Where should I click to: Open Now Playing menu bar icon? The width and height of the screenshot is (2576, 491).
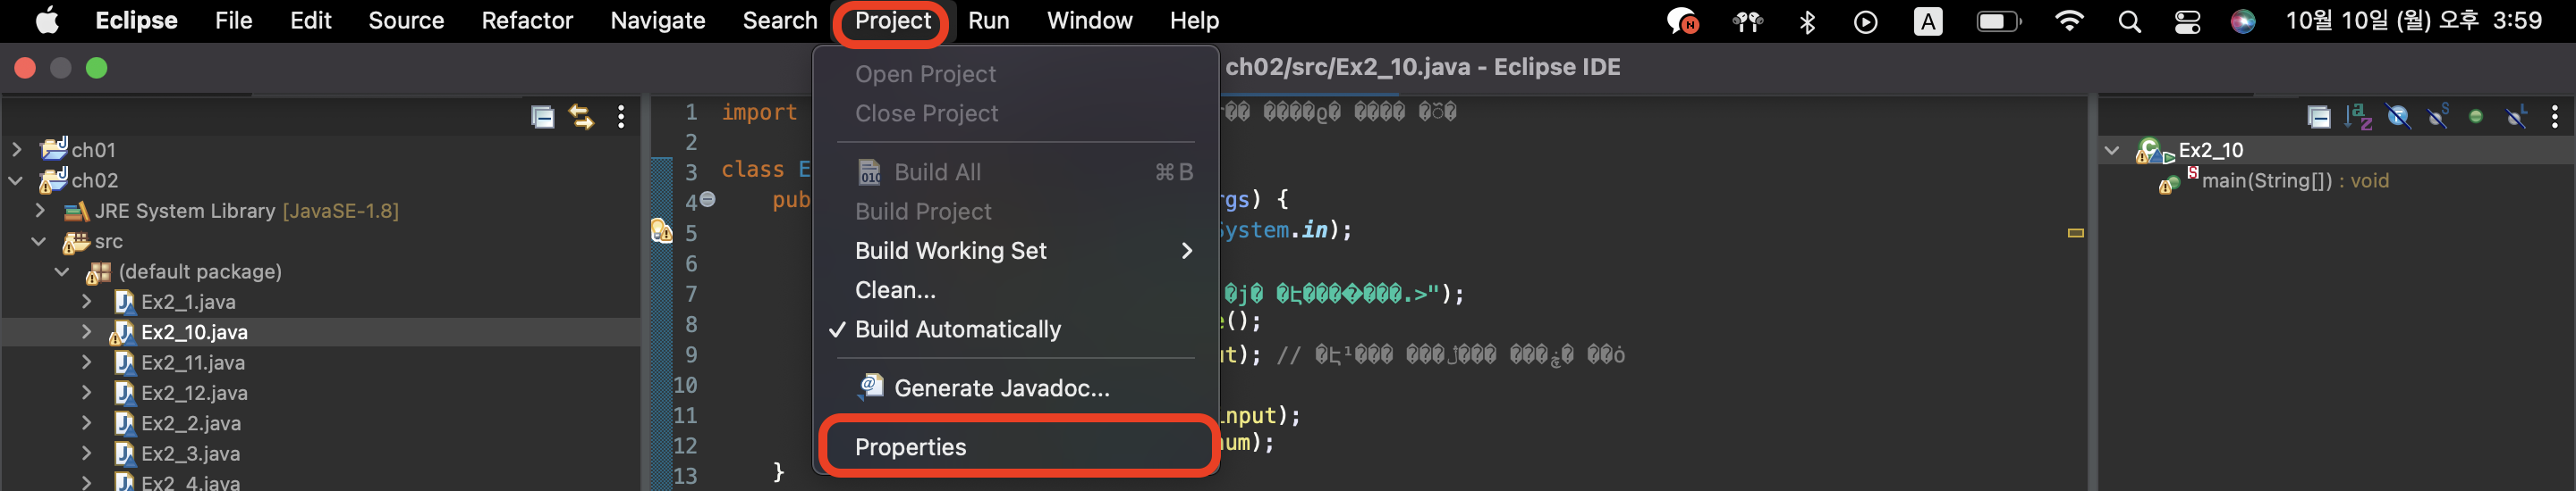(x=1865, y=22)
